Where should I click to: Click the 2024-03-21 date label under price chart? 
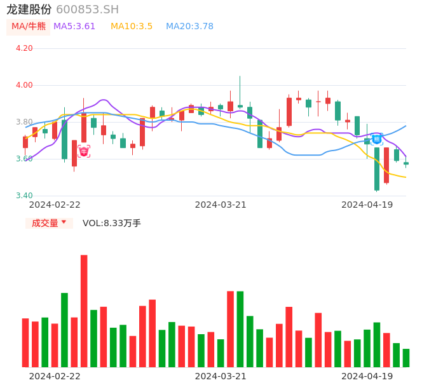pyautogui.click(x=221, y=205)
